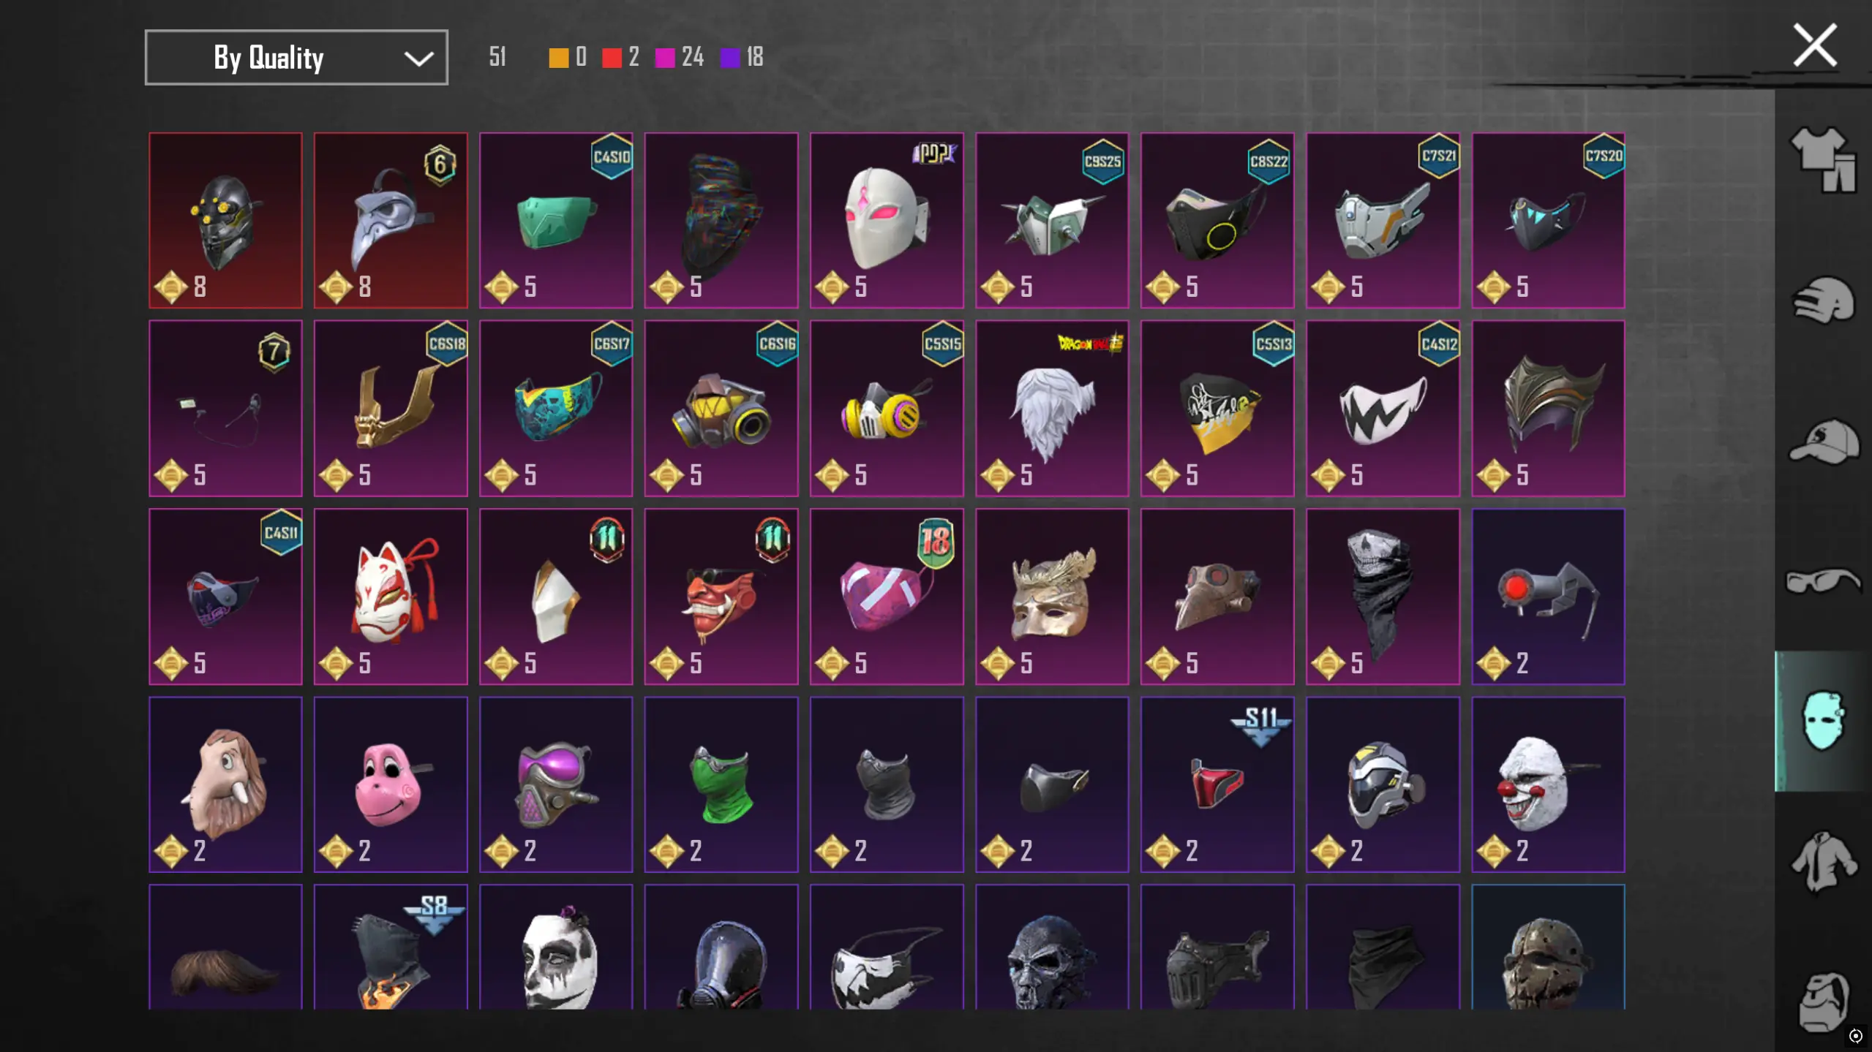Screen dimensions: 1872x1052
Task: Open the outfits t-shirt category icon
Action: [x=1823, y=159]
